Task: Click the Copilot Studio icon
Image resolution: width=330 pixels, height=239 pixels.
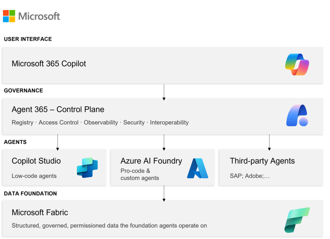Action: 87,167
